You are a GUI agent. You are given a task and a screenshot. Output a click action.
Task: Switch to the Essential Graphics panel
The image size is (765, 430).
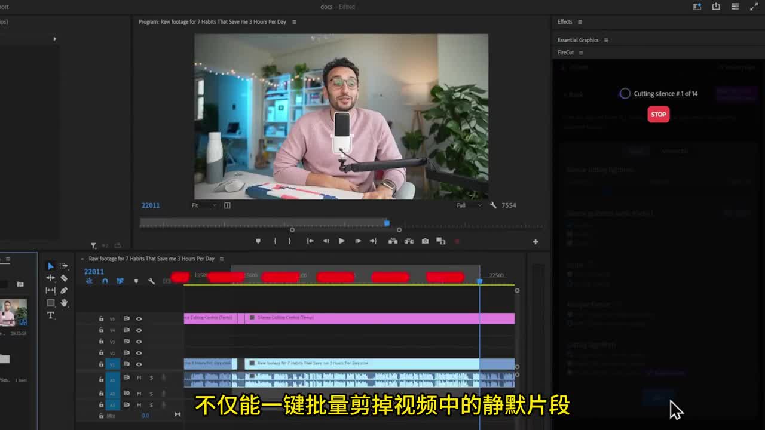click(x=577, y=40)
